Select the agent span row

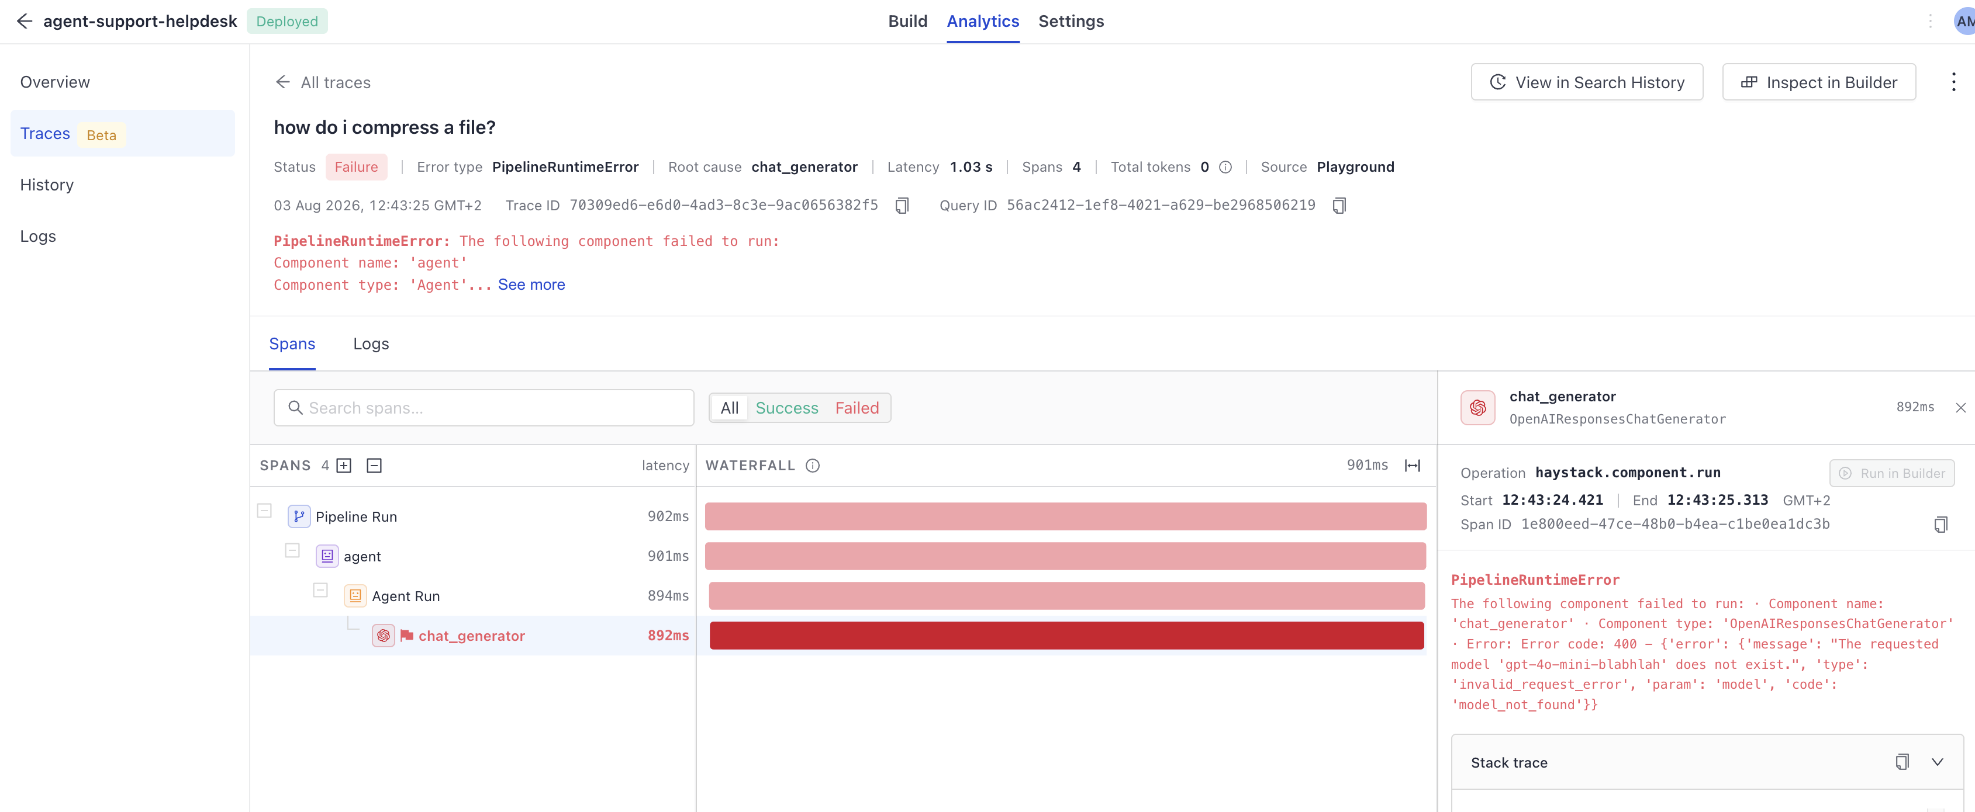coord(472,556)
